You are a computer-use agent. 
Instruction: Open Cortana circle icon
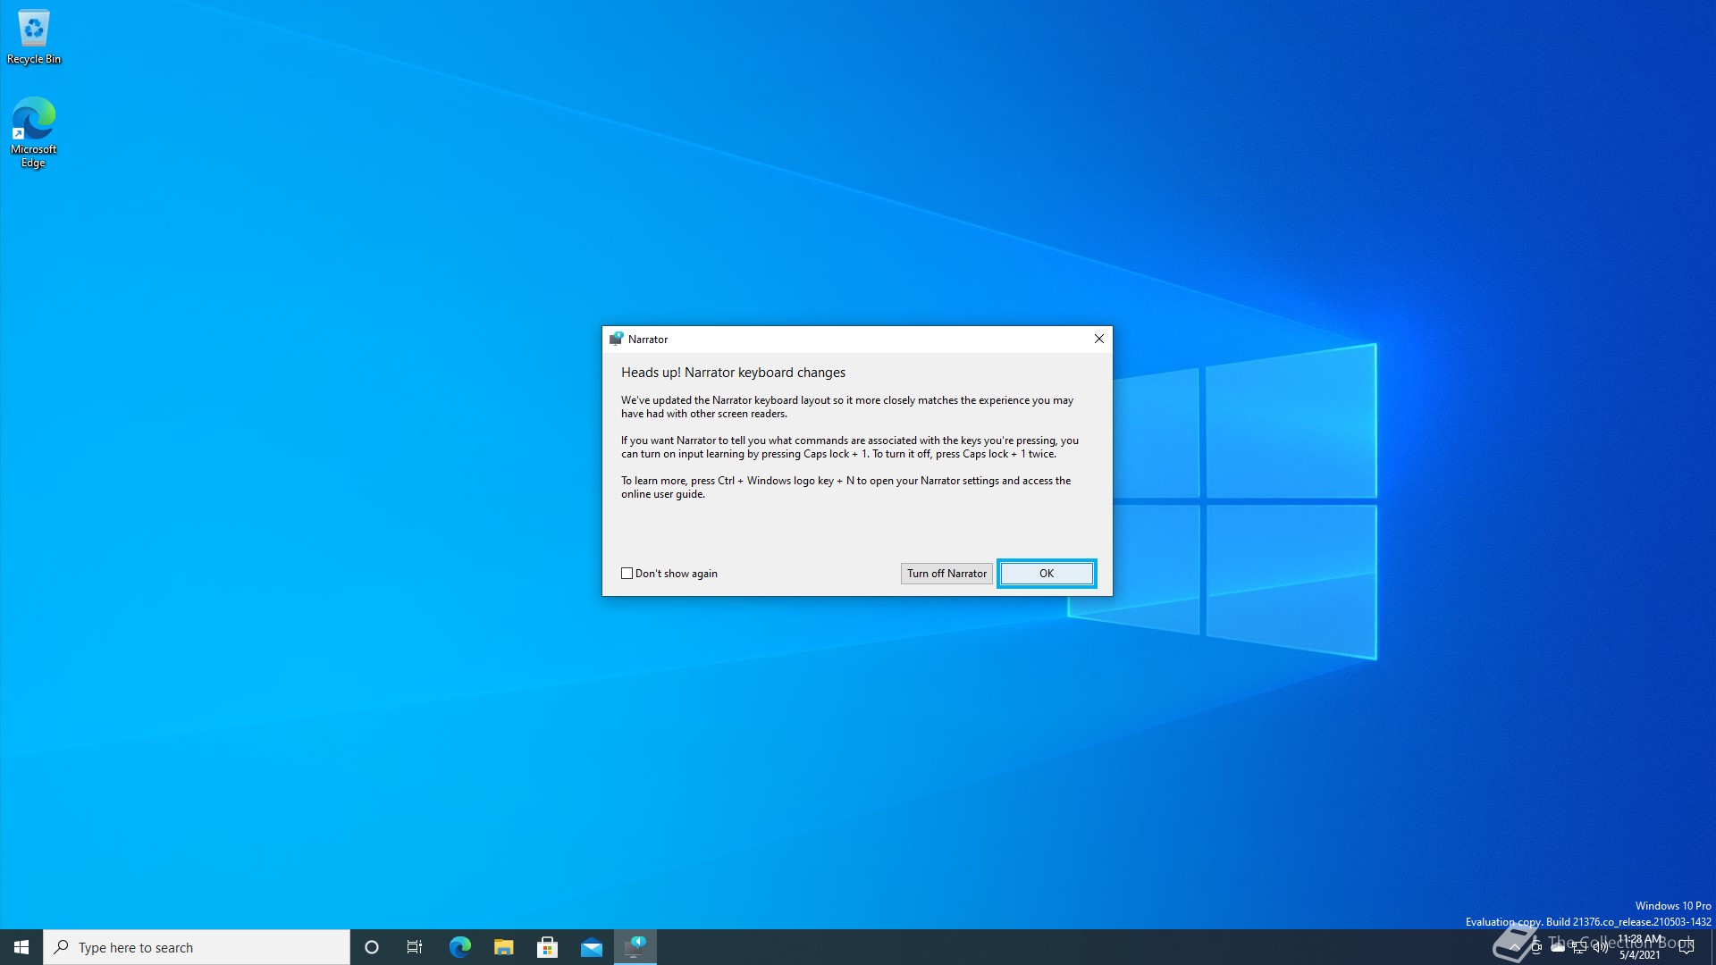pos(372,947)
